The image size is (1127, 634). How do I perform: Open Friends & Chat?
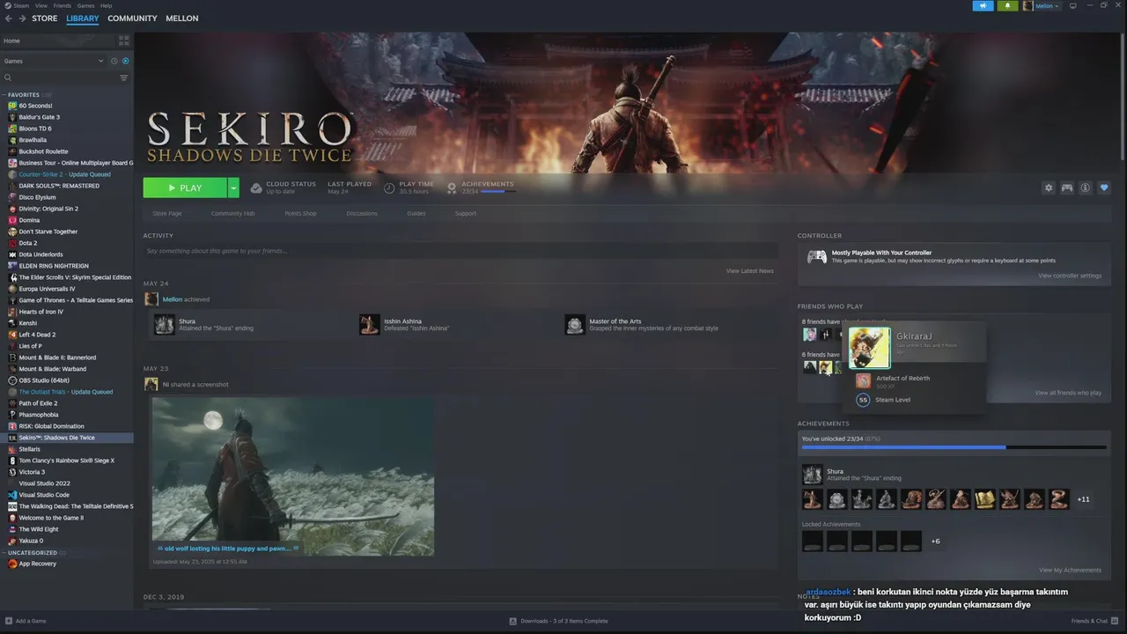[1094, 621]
